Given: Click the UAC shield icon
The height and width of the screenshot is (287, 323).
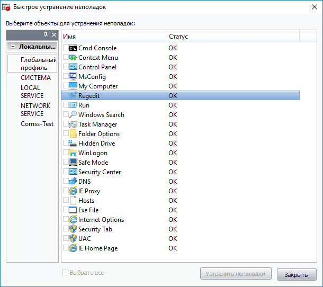Looking at the screenshot, I should coord(73,239).
